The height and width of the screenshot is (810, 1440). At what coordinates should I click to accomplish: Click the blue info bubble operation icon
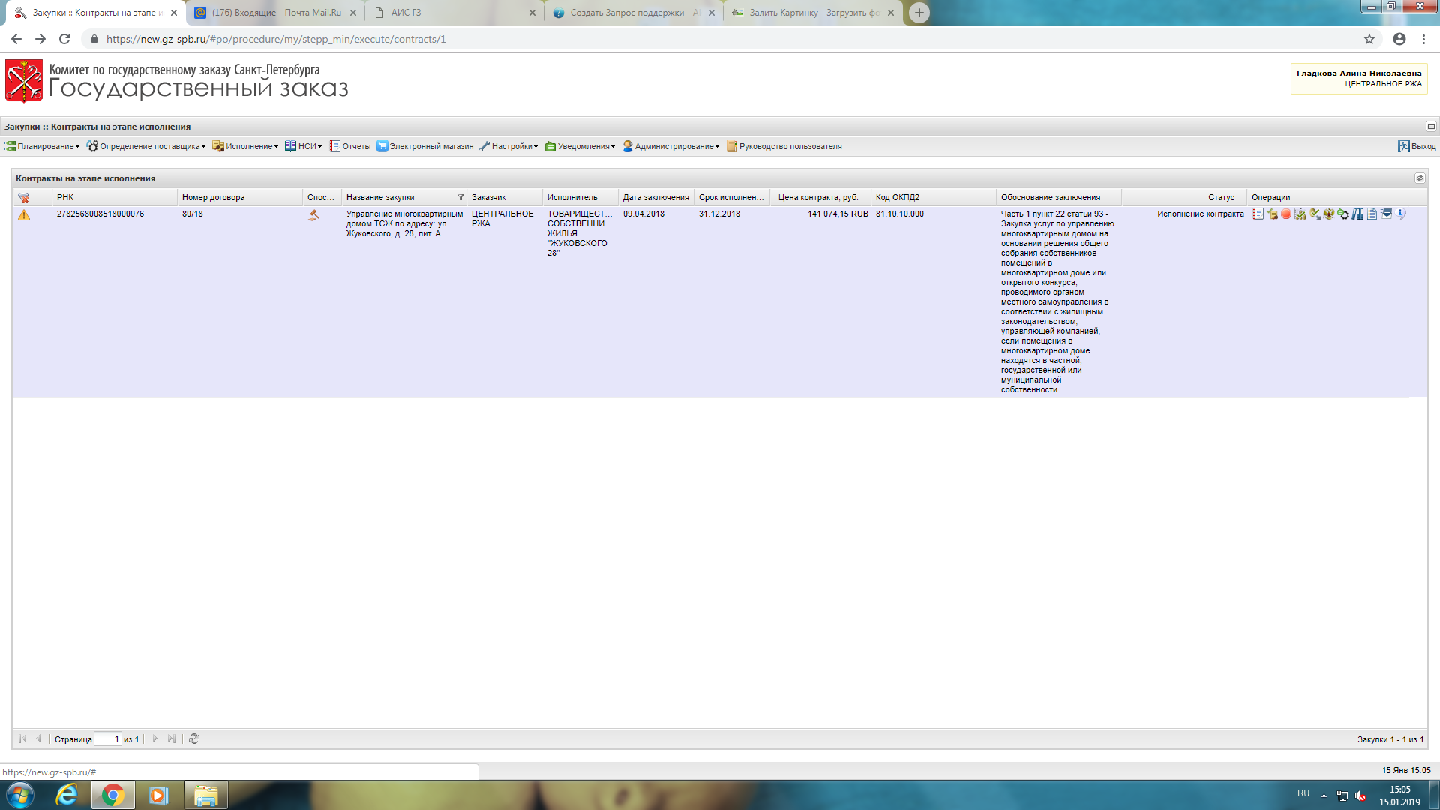(x=1400, y=214)
